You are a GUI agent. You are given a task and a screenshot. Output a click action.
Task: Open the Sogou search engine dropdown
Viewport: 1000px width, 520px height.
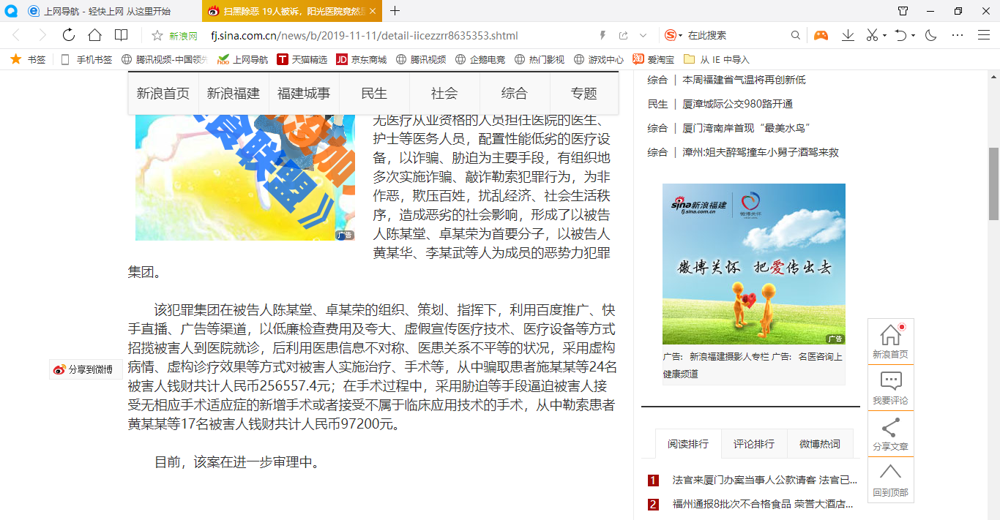click(x=673, y=35)
